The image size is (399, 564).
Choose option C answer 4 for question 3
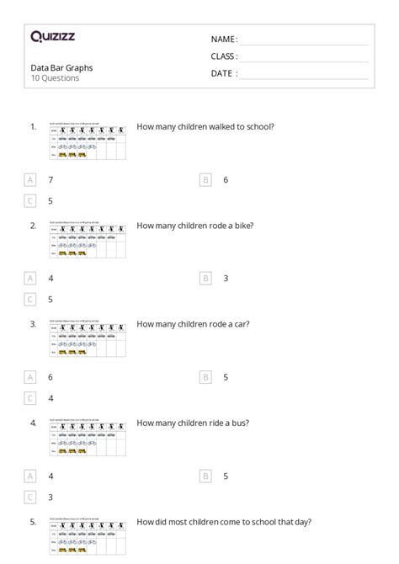coord(29,398)
